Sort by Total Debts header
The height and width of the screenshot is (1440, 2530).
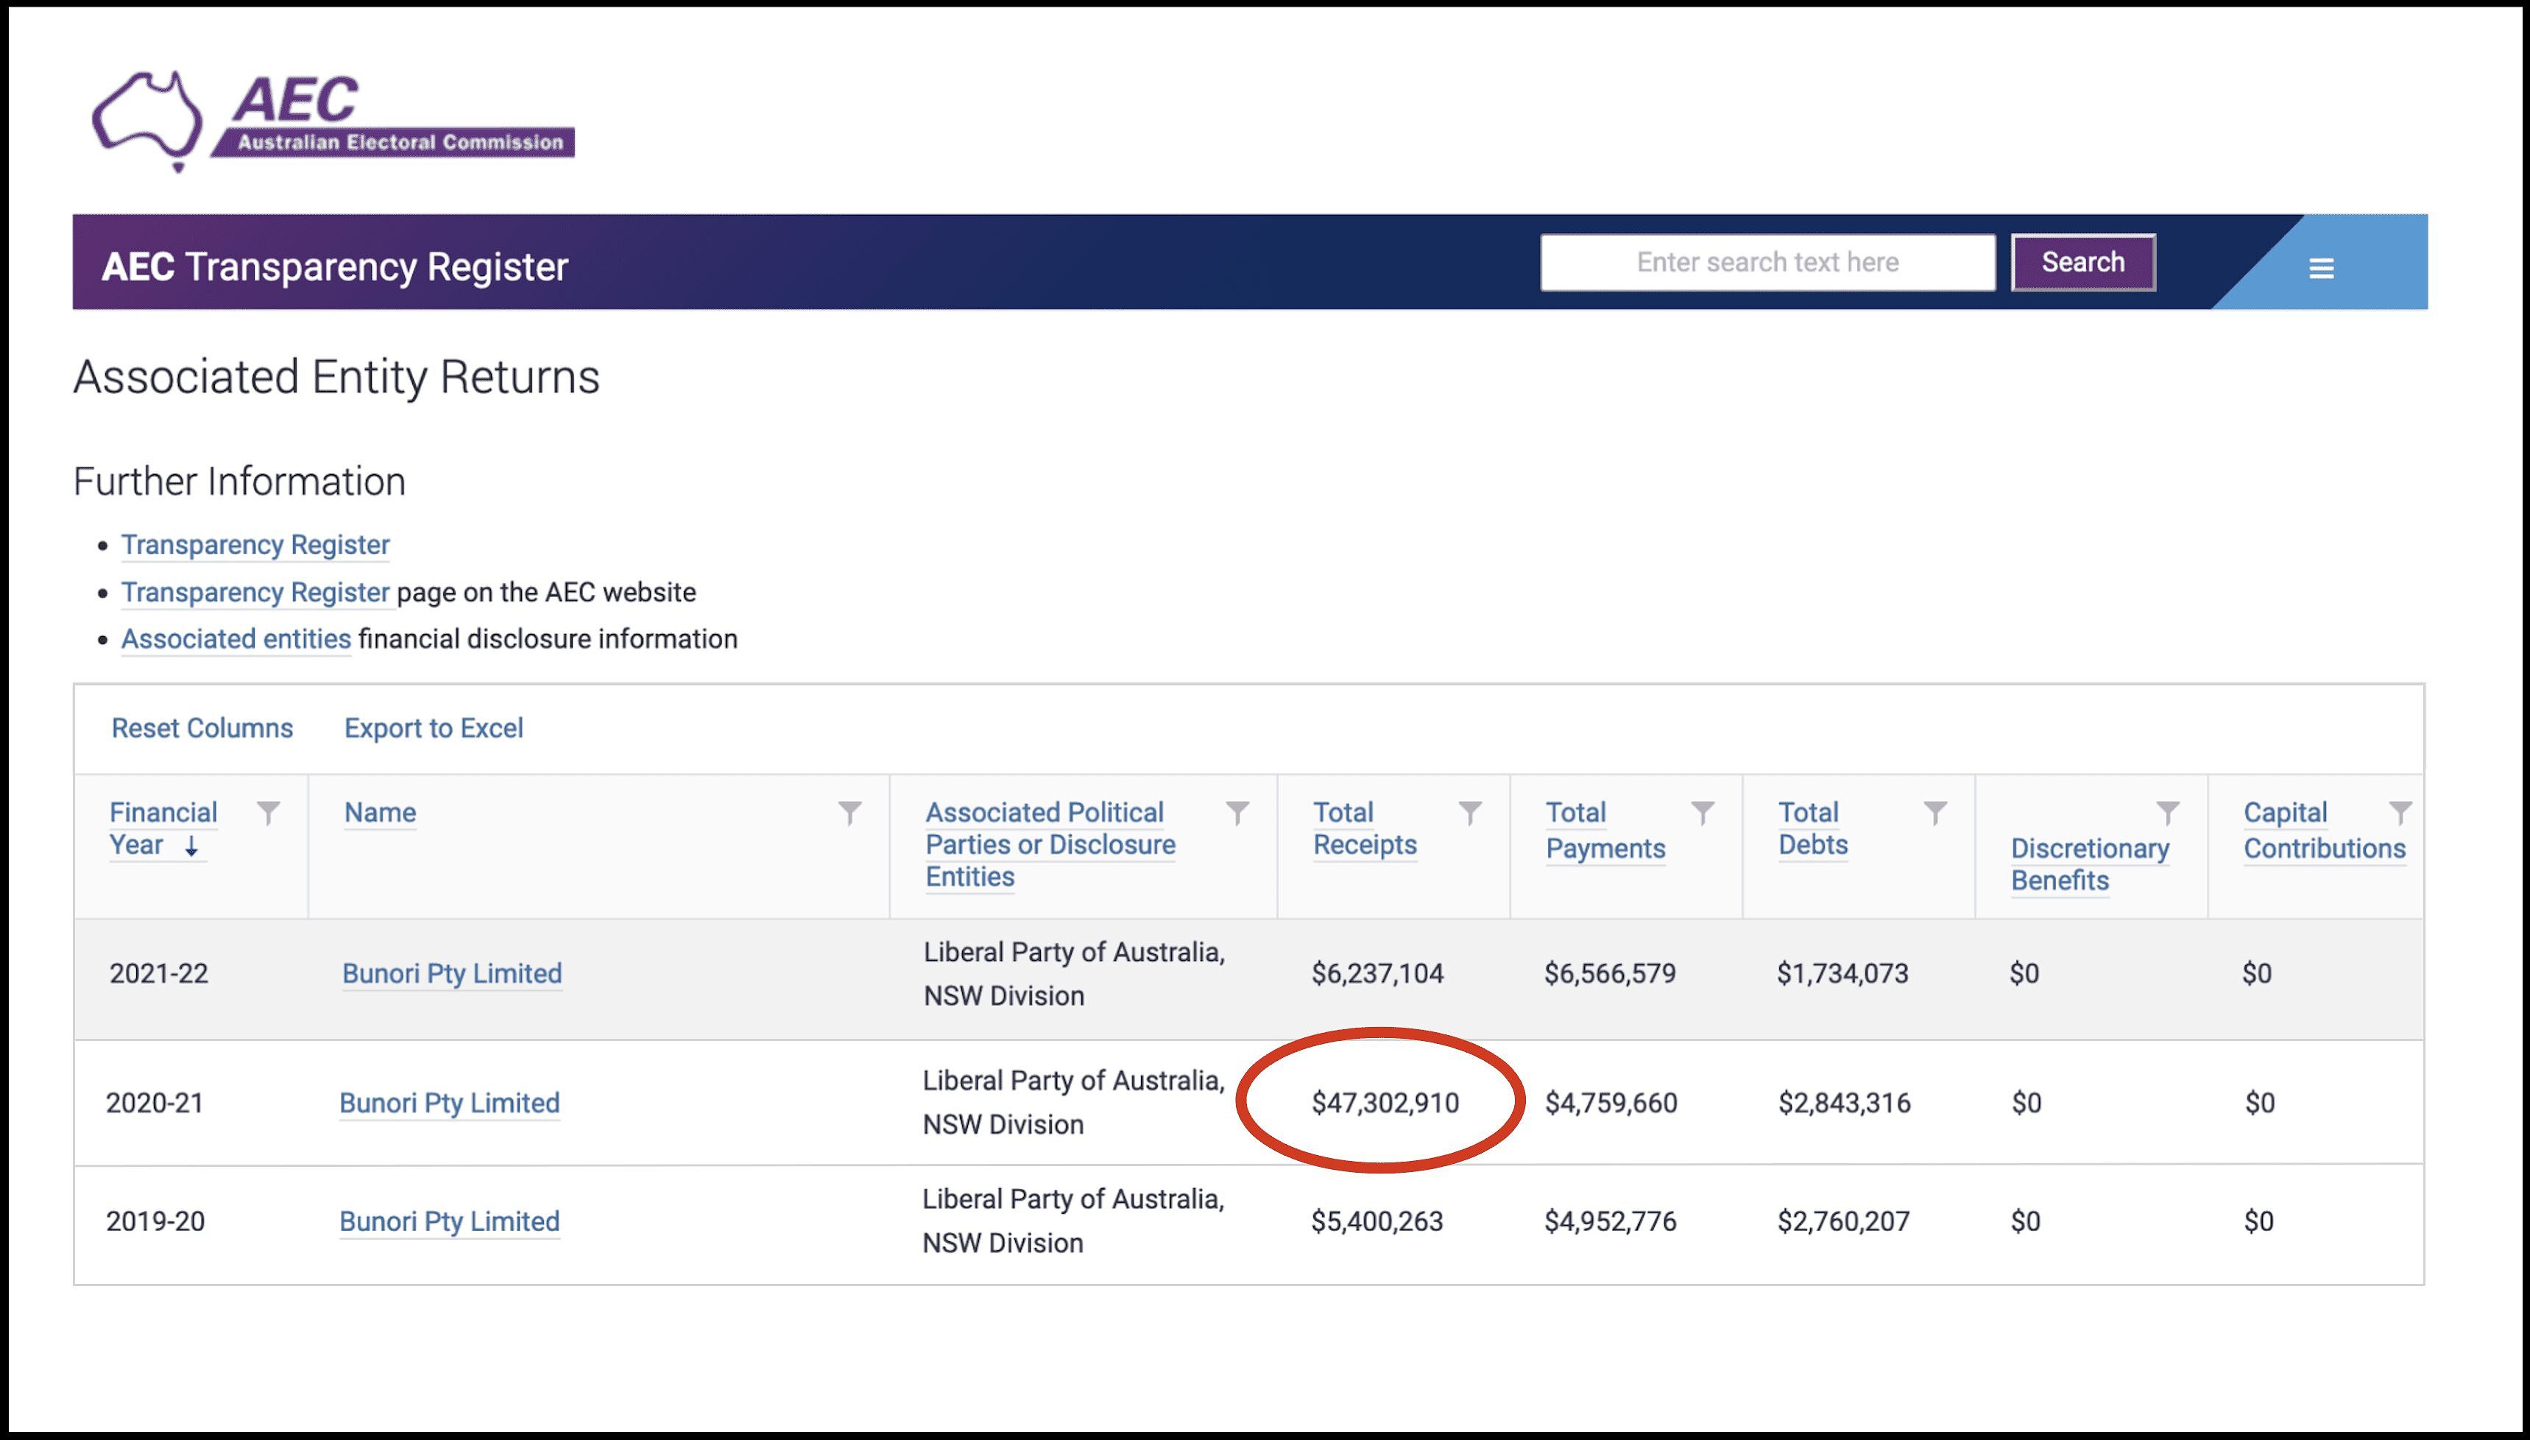click(1812, 829)
